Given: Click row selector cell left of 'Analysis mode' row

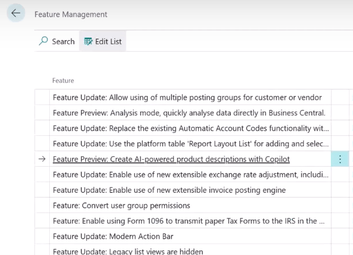Looking at the screenshot, I should (42, 113).
